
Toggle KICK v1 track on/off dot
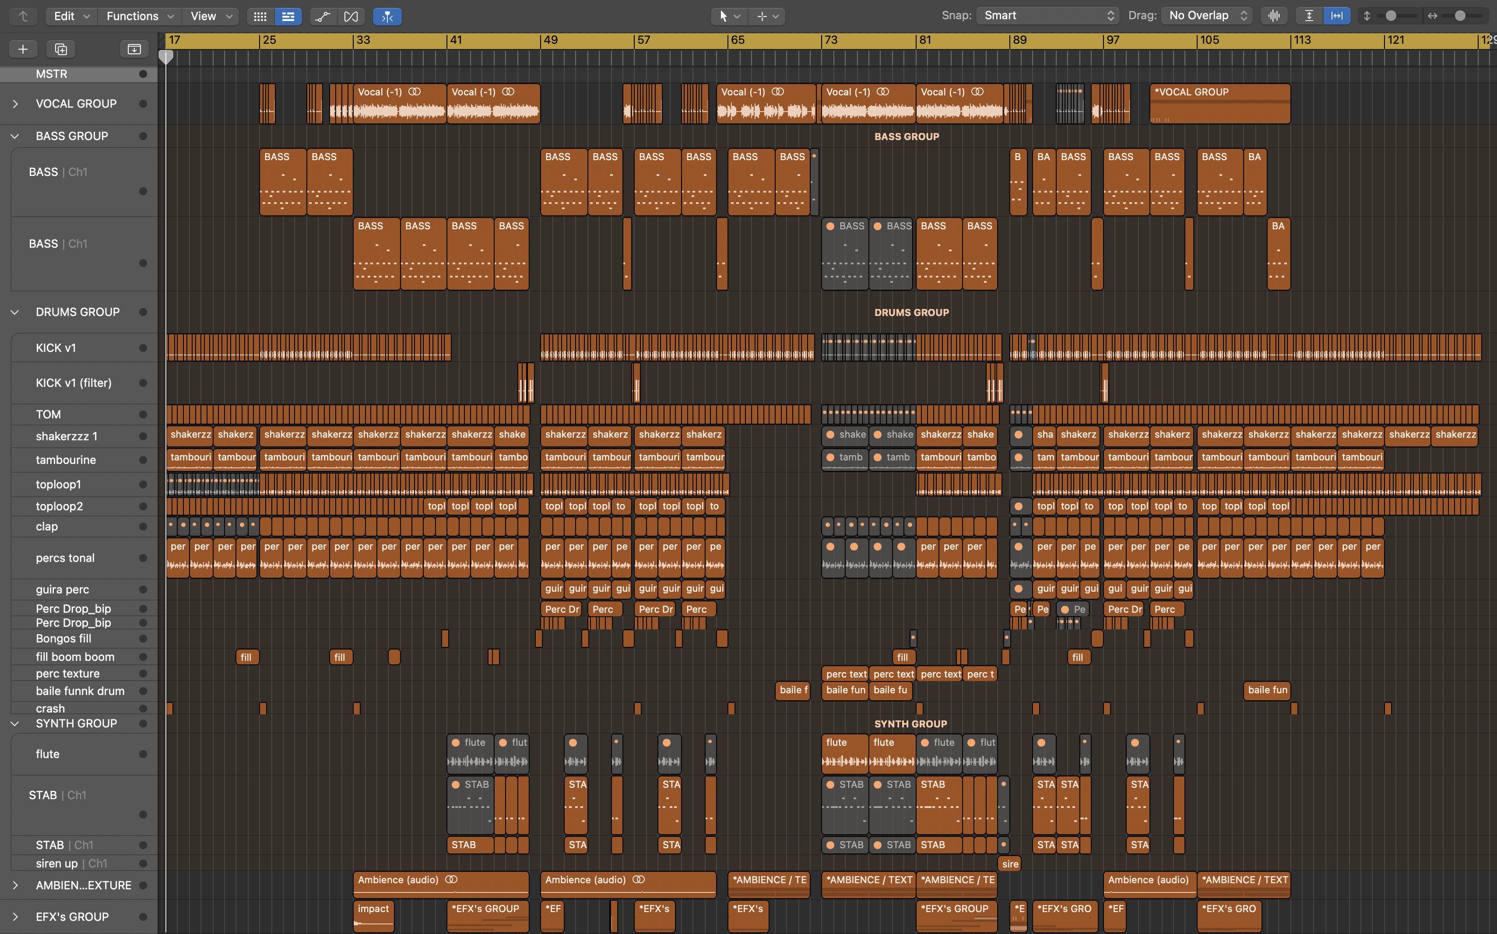tap(143, 348)
